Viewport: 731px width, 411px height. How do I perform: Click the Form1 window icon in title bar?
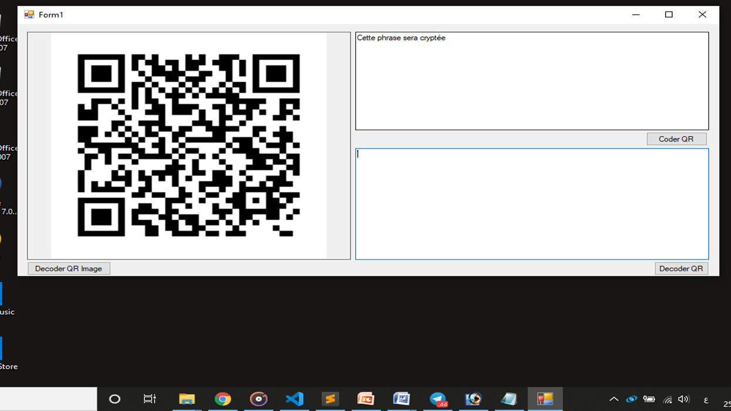point(29,15)
